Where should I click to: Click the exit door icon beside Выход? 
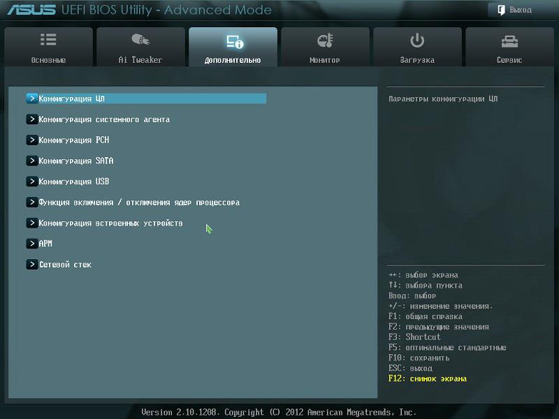click(501, 10)
